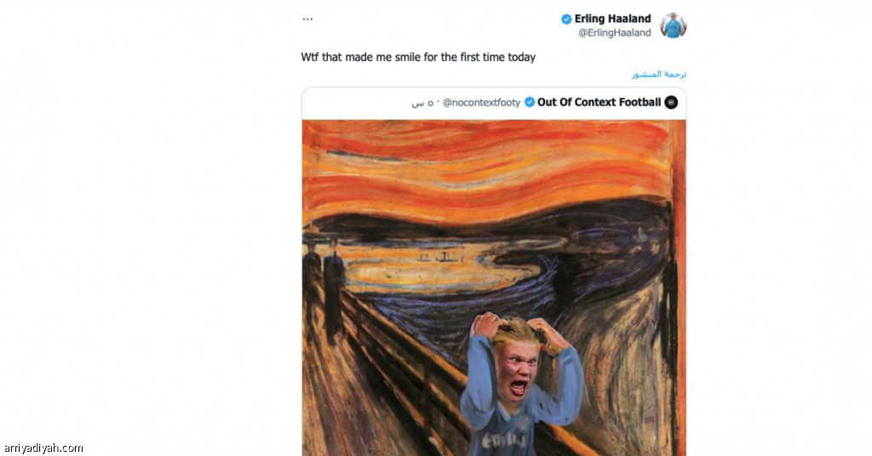The height and width of the screenshot is (456, 872).
Task: Click the screaming figure in blue jersey
Action: [522, 385]
